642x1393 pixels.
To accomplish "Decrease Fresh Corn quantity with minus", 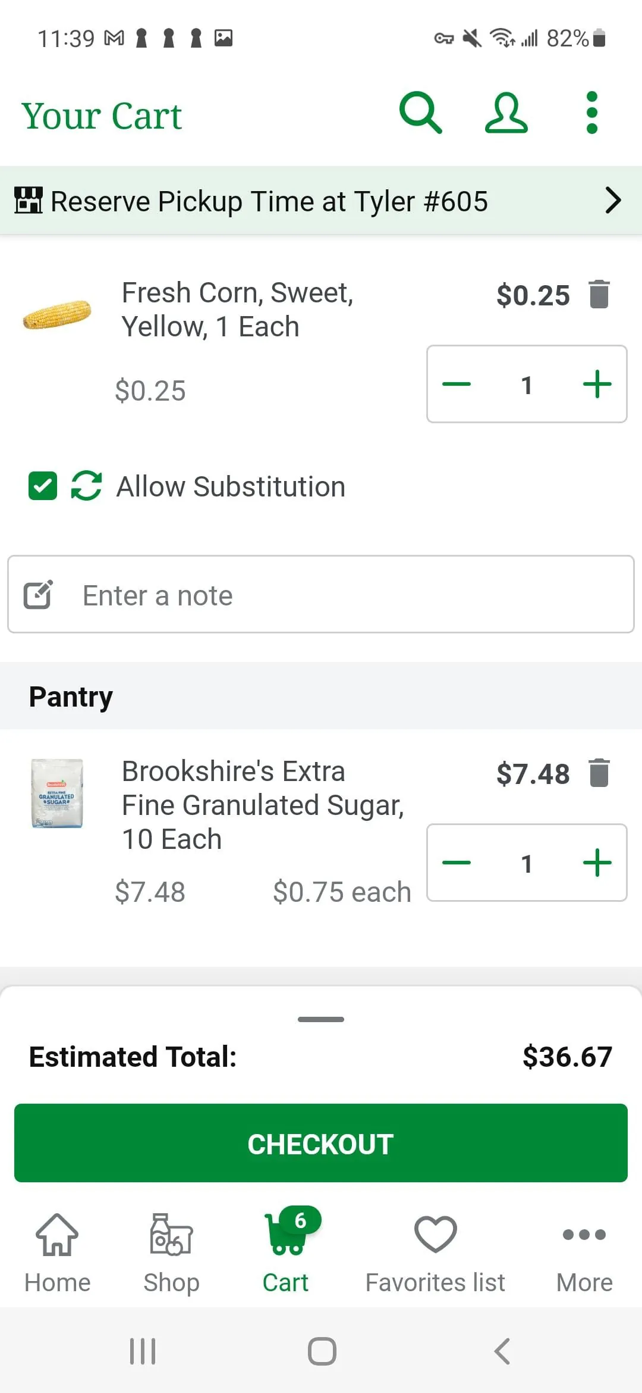I will click(x=457, y=384).
